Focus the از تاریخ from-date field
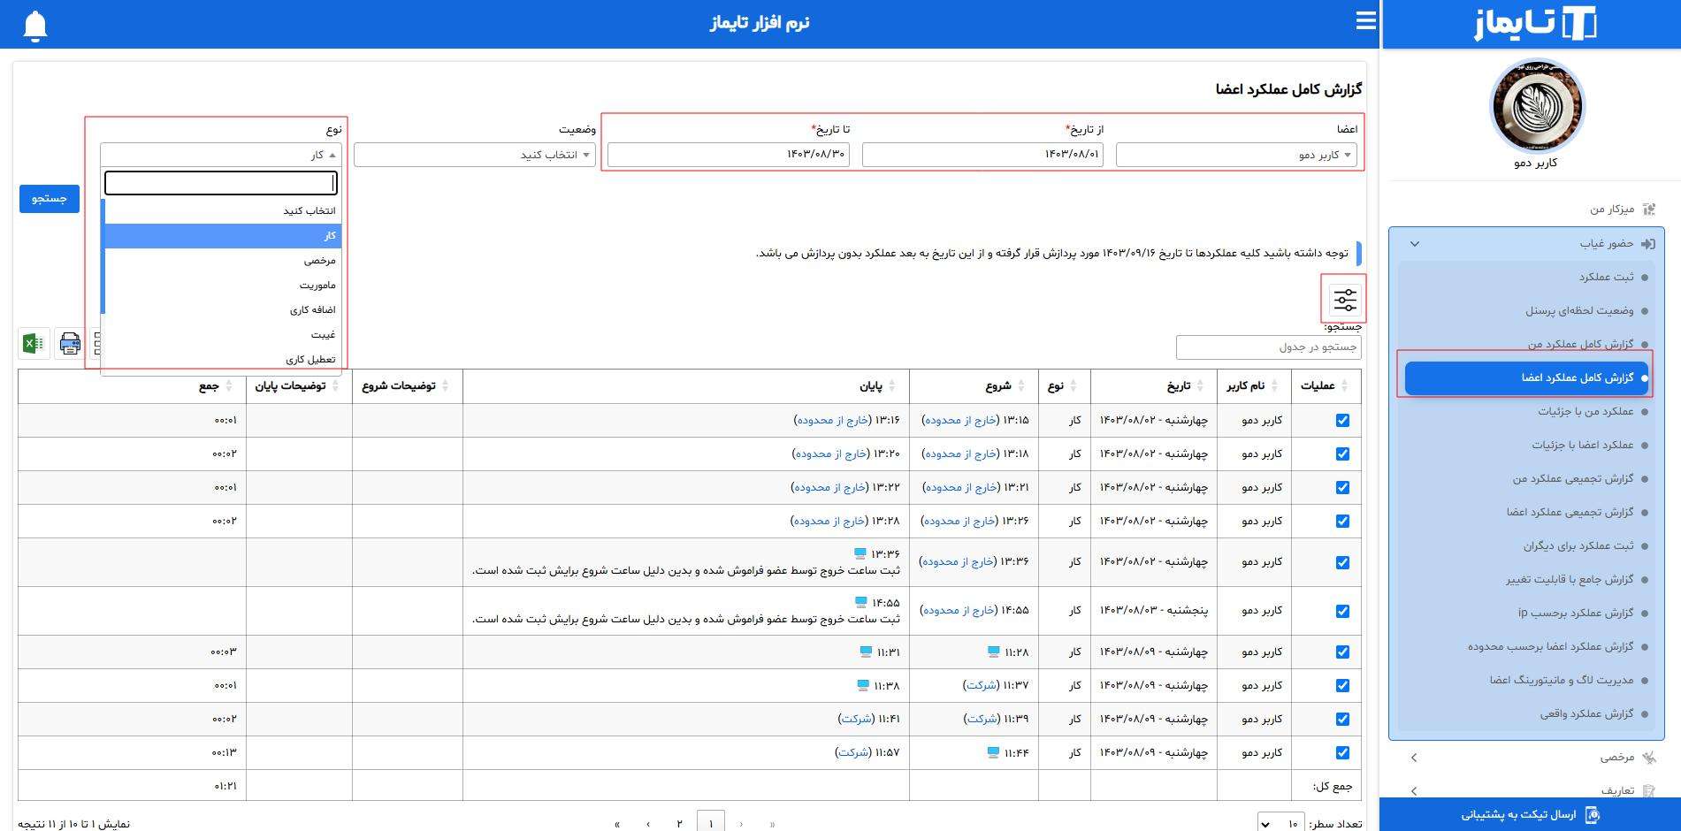Image resolution: width=1681 pixels, height=831 pixels. pos(982,155)
